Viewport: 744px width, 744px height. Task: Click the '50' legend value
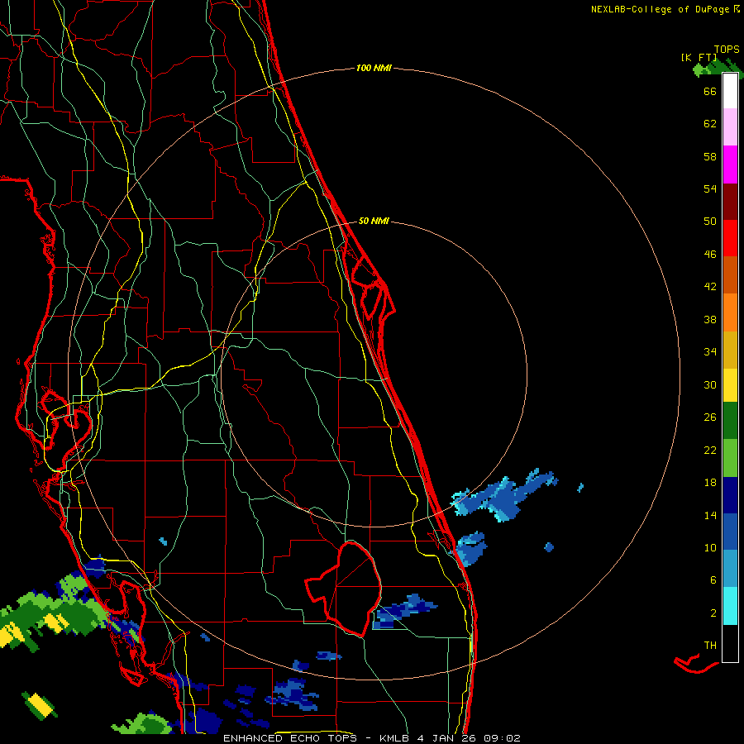pyautogui.click(x=710, y=222)
